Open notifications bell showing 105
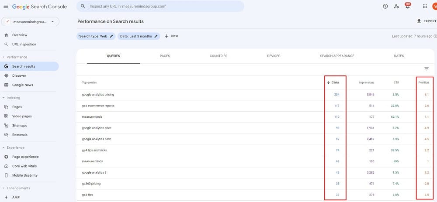The height and width of the screenshot is (202, 437). coord(408,6)
